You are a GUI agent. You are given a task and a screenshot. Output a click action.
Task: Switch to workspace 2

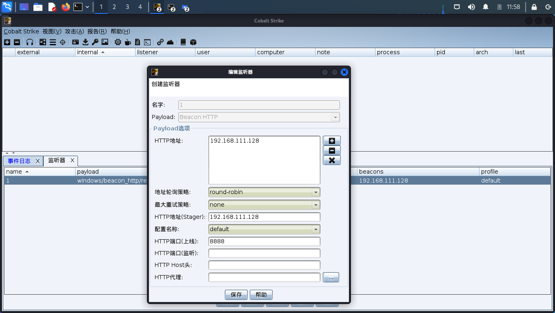tap(114, 7)
